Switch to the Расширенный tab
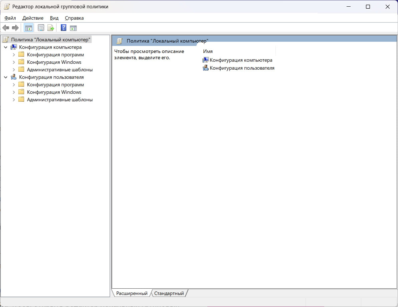This screenshot has height=307, width=398. click(x=132, y=293)
